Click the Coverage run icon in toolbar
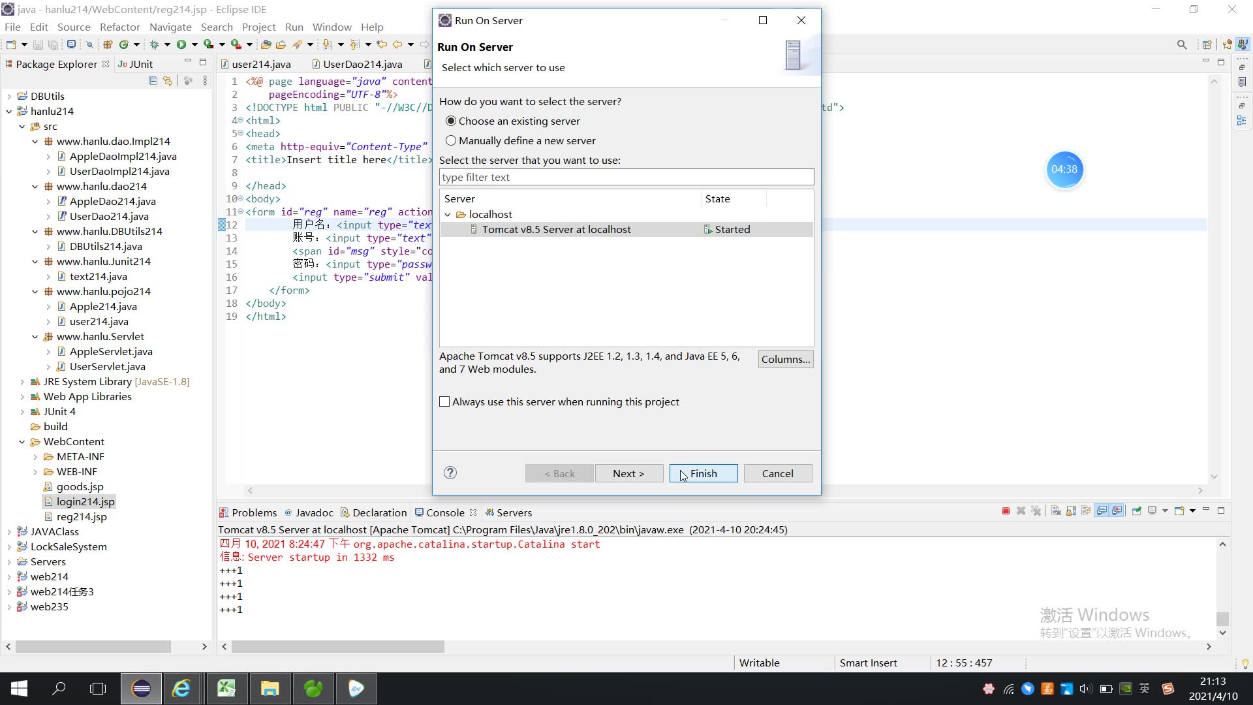The width and height of the screenshot is (1253, 705). click(x=208, y=44)
